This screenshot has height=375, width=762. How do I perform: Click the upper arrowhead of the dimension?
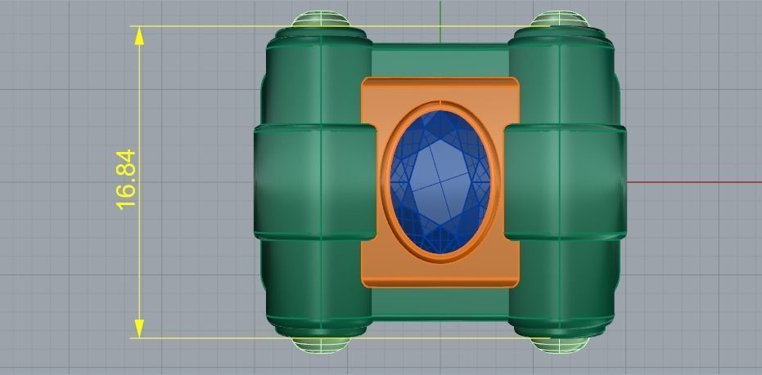pos(139,37)
